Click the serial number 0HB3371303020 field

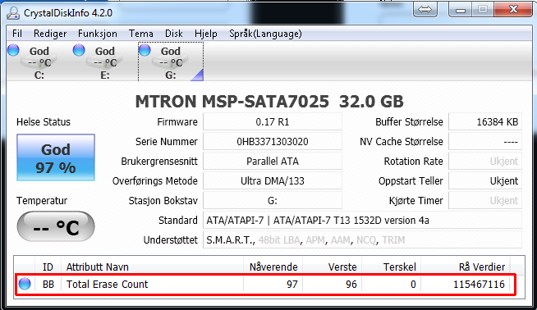click(x=273, y=141)
